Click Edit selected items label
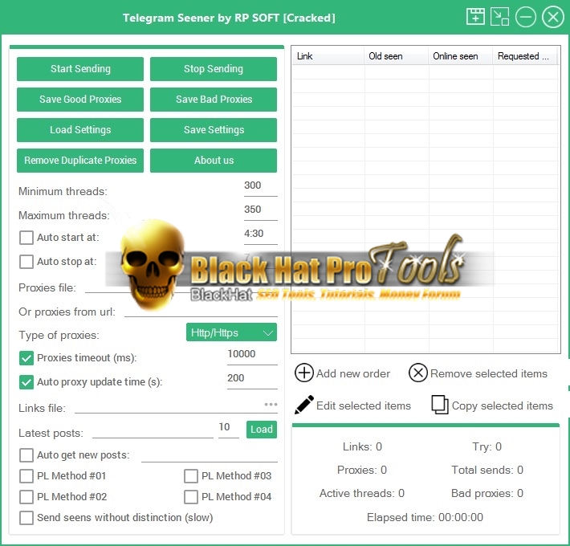570x546 pixels. (x=364, y=405)
